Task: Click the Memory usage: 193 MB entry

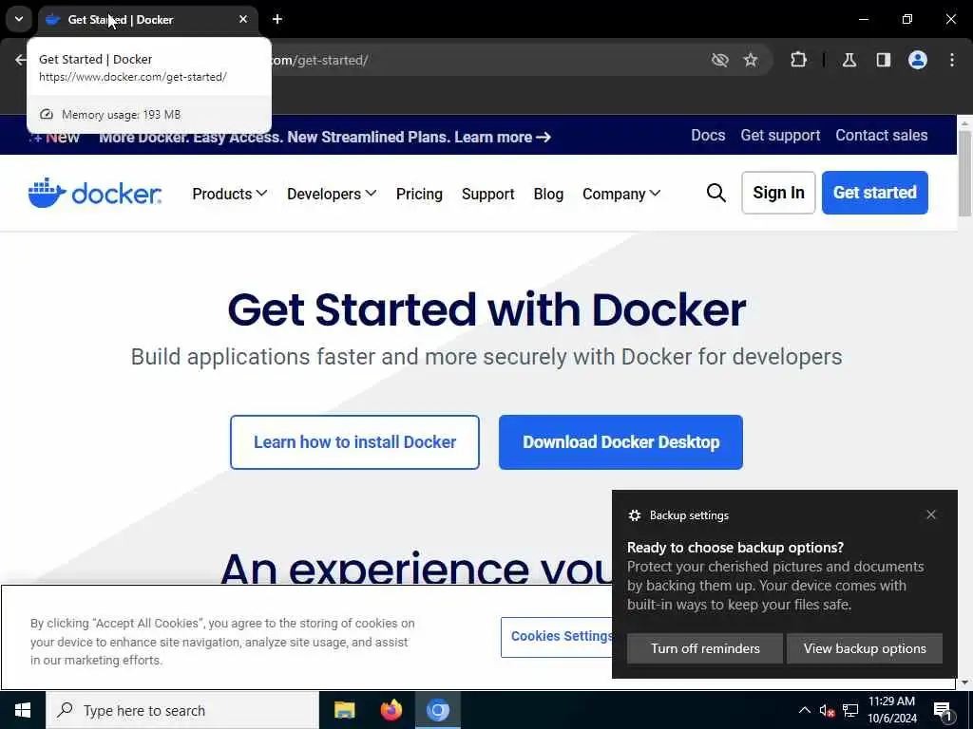Action: [x=149, y=115]
